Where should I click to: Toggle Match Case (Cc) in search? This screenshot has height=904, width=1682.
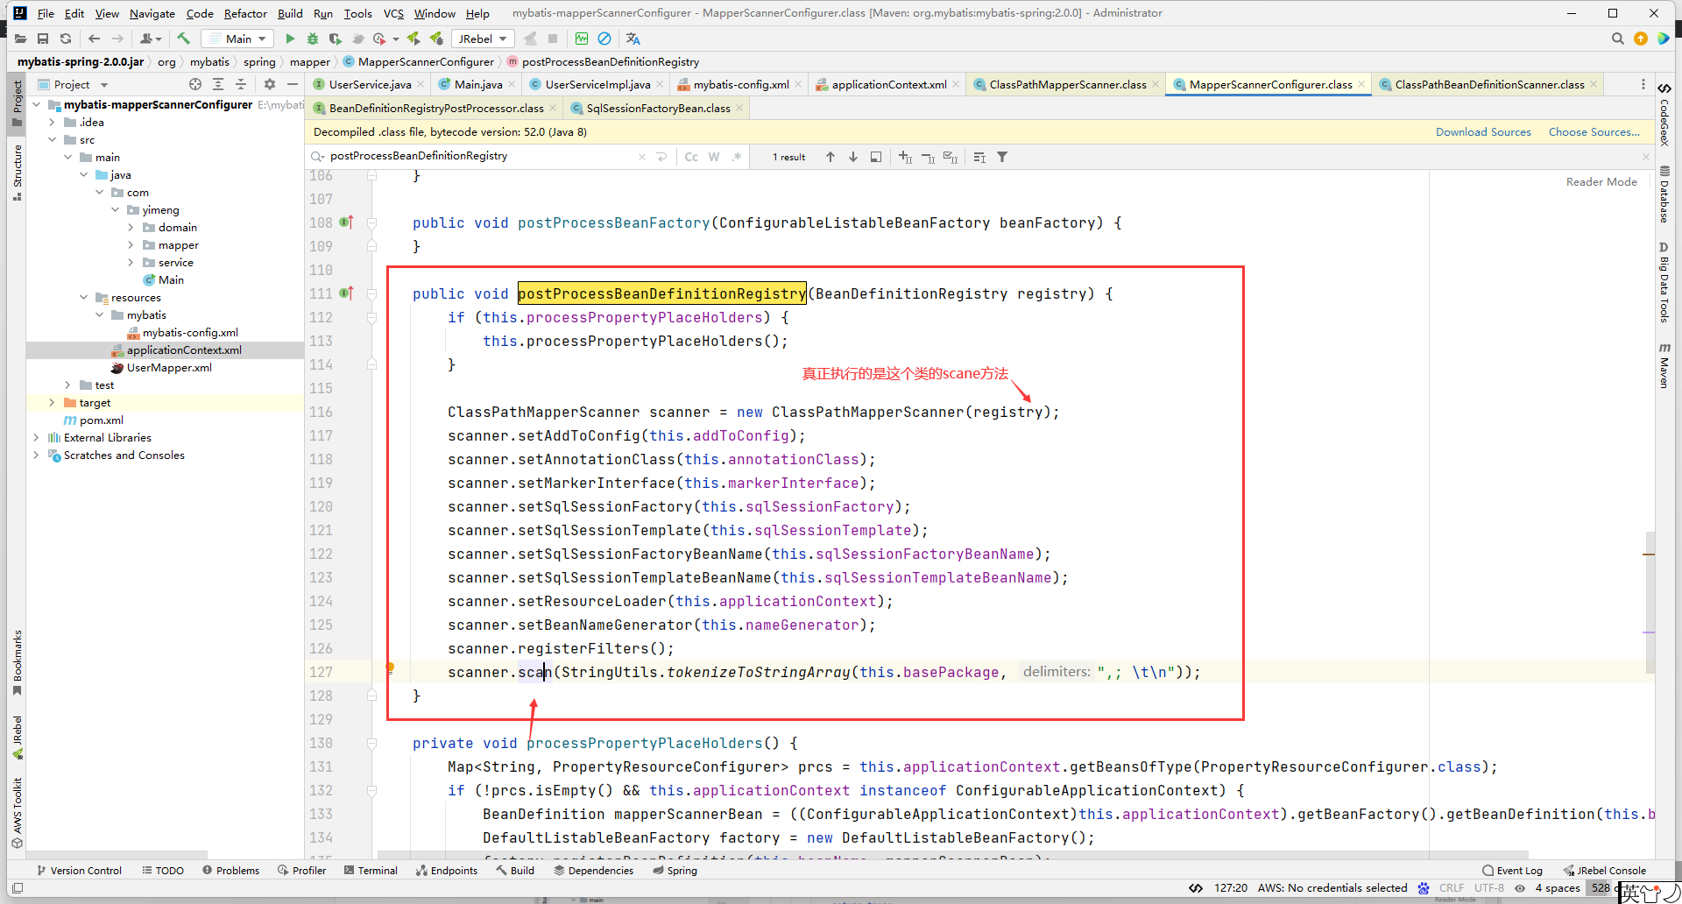click(691, 157)
